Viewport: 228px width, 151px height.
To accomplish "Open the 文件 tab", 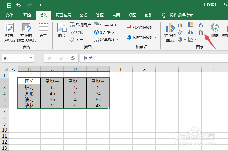I will (9, 15).
